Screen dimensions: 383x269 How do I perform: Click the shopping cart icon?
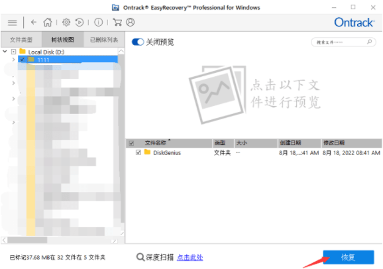[117, 23]
